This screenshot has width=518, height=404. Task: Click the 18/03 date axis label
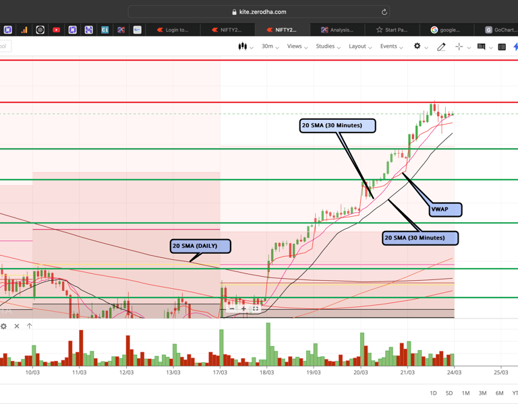(x=266, y=372)
